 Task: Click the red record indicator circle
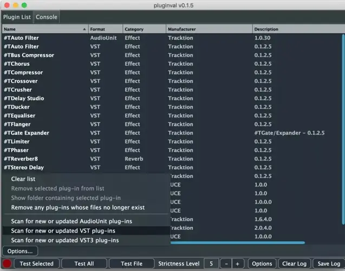click(8, 264)
